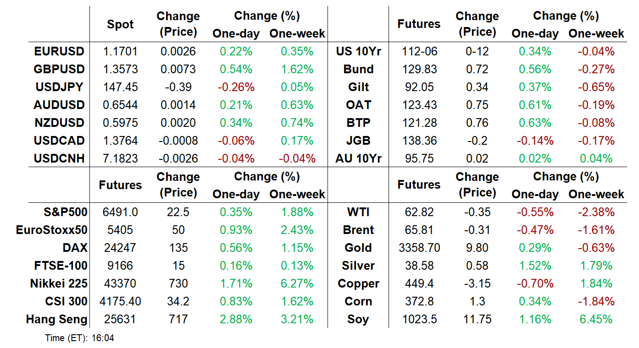Click the Soy one-week change 6.45%
Viewport: 639px width, 348px height.
point(596,319)
